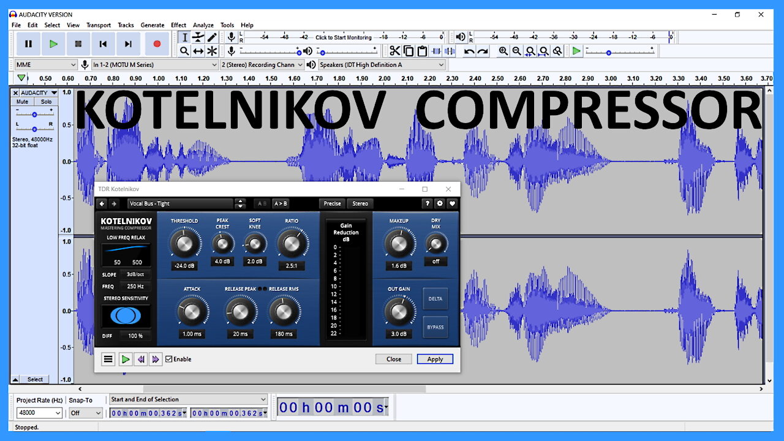Click the track Select button
784x441 pixels.
pos(35,379)
